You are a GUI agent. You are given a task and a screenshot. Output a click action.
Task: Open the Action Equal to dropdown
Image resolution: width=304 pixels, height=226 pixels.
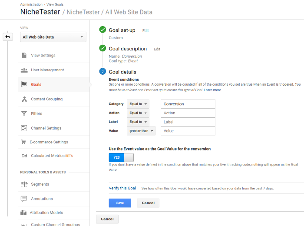coord(138,113)
